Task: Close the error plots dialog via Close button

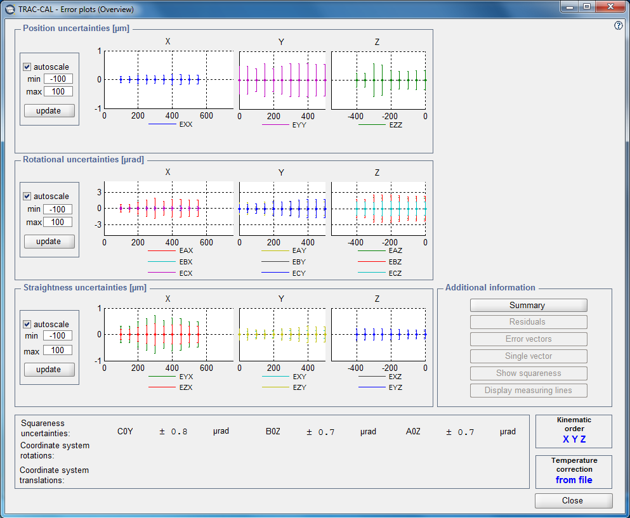Action: (574, 501)
